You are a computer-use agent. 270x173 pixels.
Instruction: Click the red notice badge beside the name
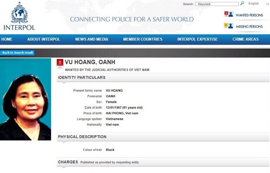click(59, 63)
